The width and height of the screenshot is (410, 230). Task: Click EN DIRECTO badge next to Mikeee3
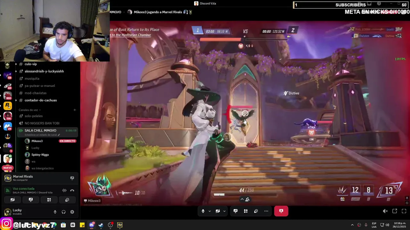(67, 141)
